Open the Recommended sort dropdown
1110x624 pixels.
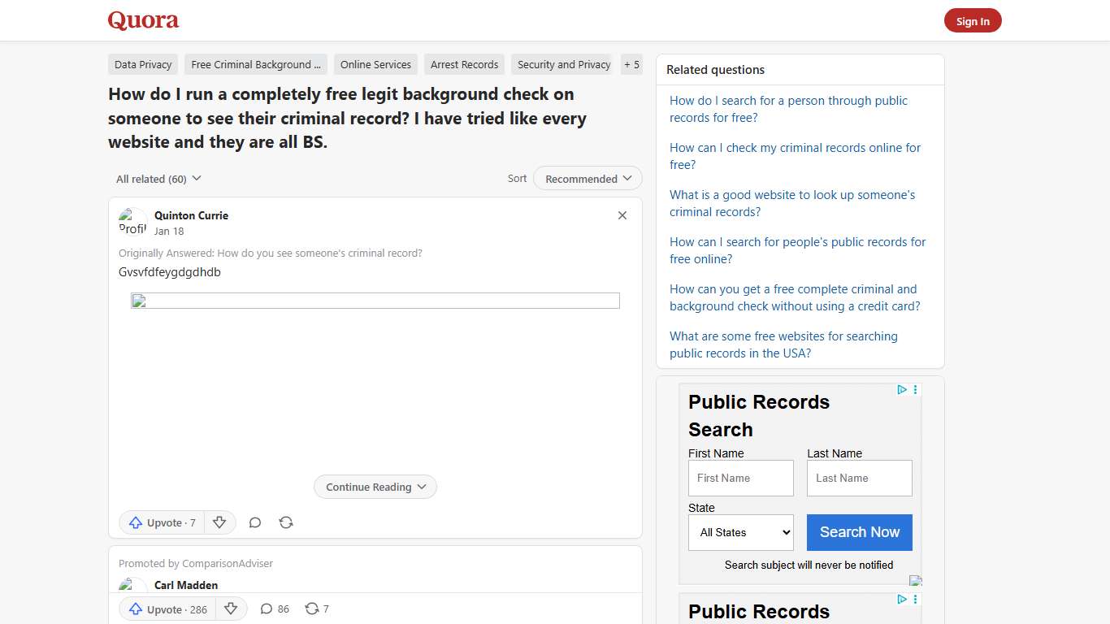coord(587,178)
